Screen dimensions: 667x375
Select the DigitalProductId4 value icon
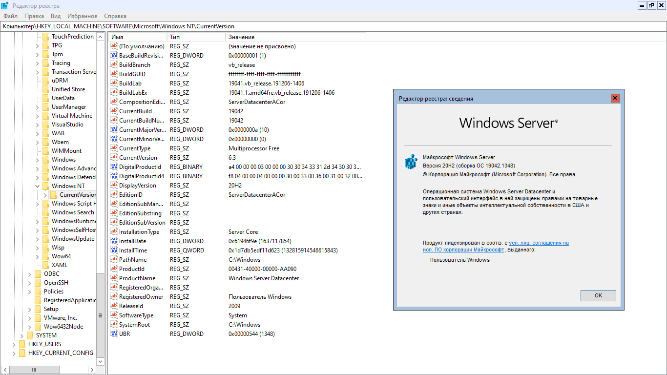tap(114, 176)
